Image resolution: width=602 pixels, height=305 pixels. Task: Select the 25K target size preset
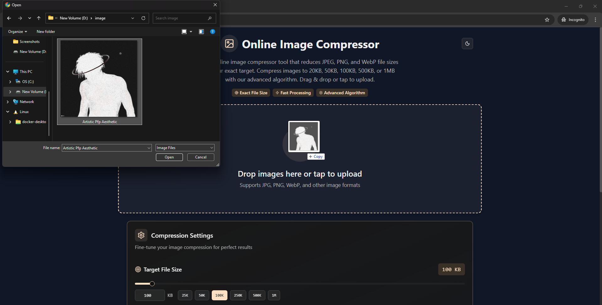click(185, 295)
